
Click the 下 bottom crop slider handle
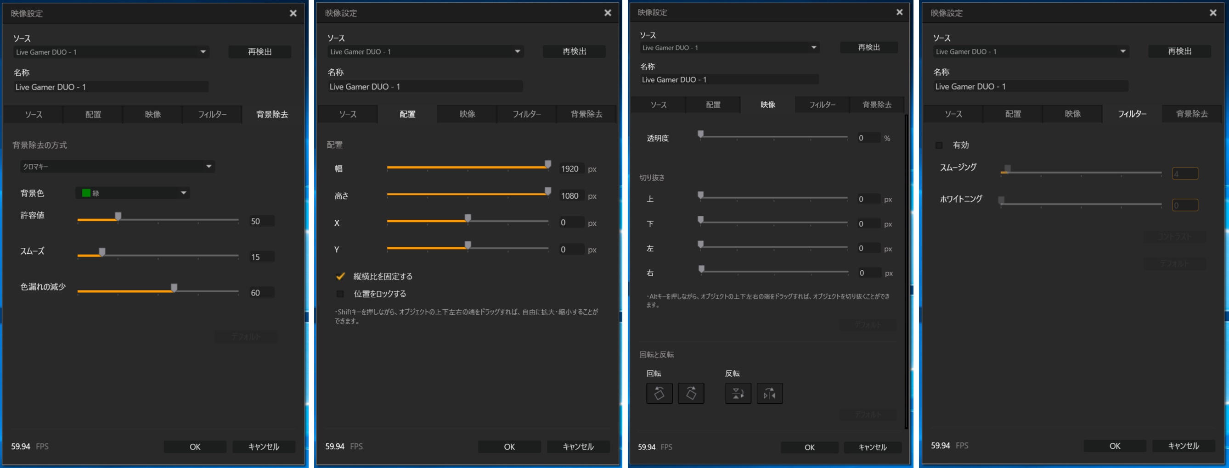click(x=700, y=220)
